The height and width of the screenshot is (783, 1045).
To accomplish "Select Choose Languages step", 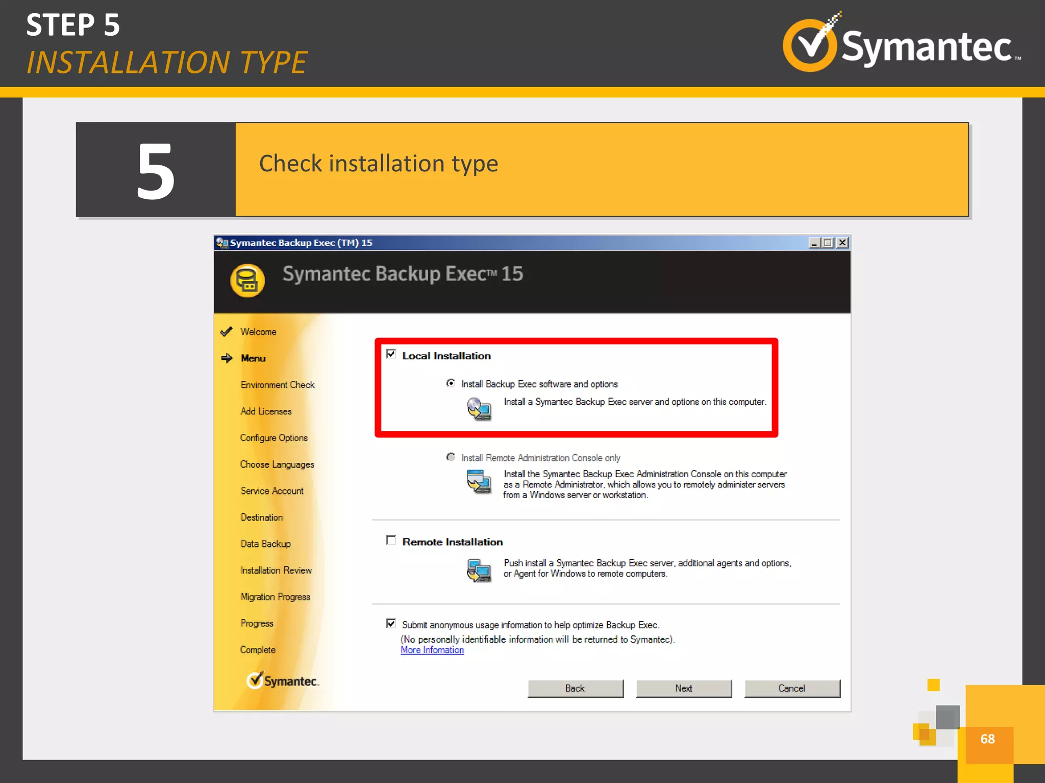I will coord(277,464).
